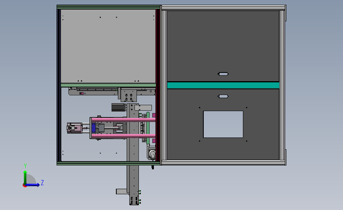Select the round pump unit in the cabinet corner
343x210 pixels.
[152, 154]
